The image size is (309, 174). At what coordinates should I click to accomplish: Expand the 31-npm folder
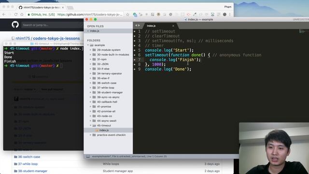[x=90, y=59]
